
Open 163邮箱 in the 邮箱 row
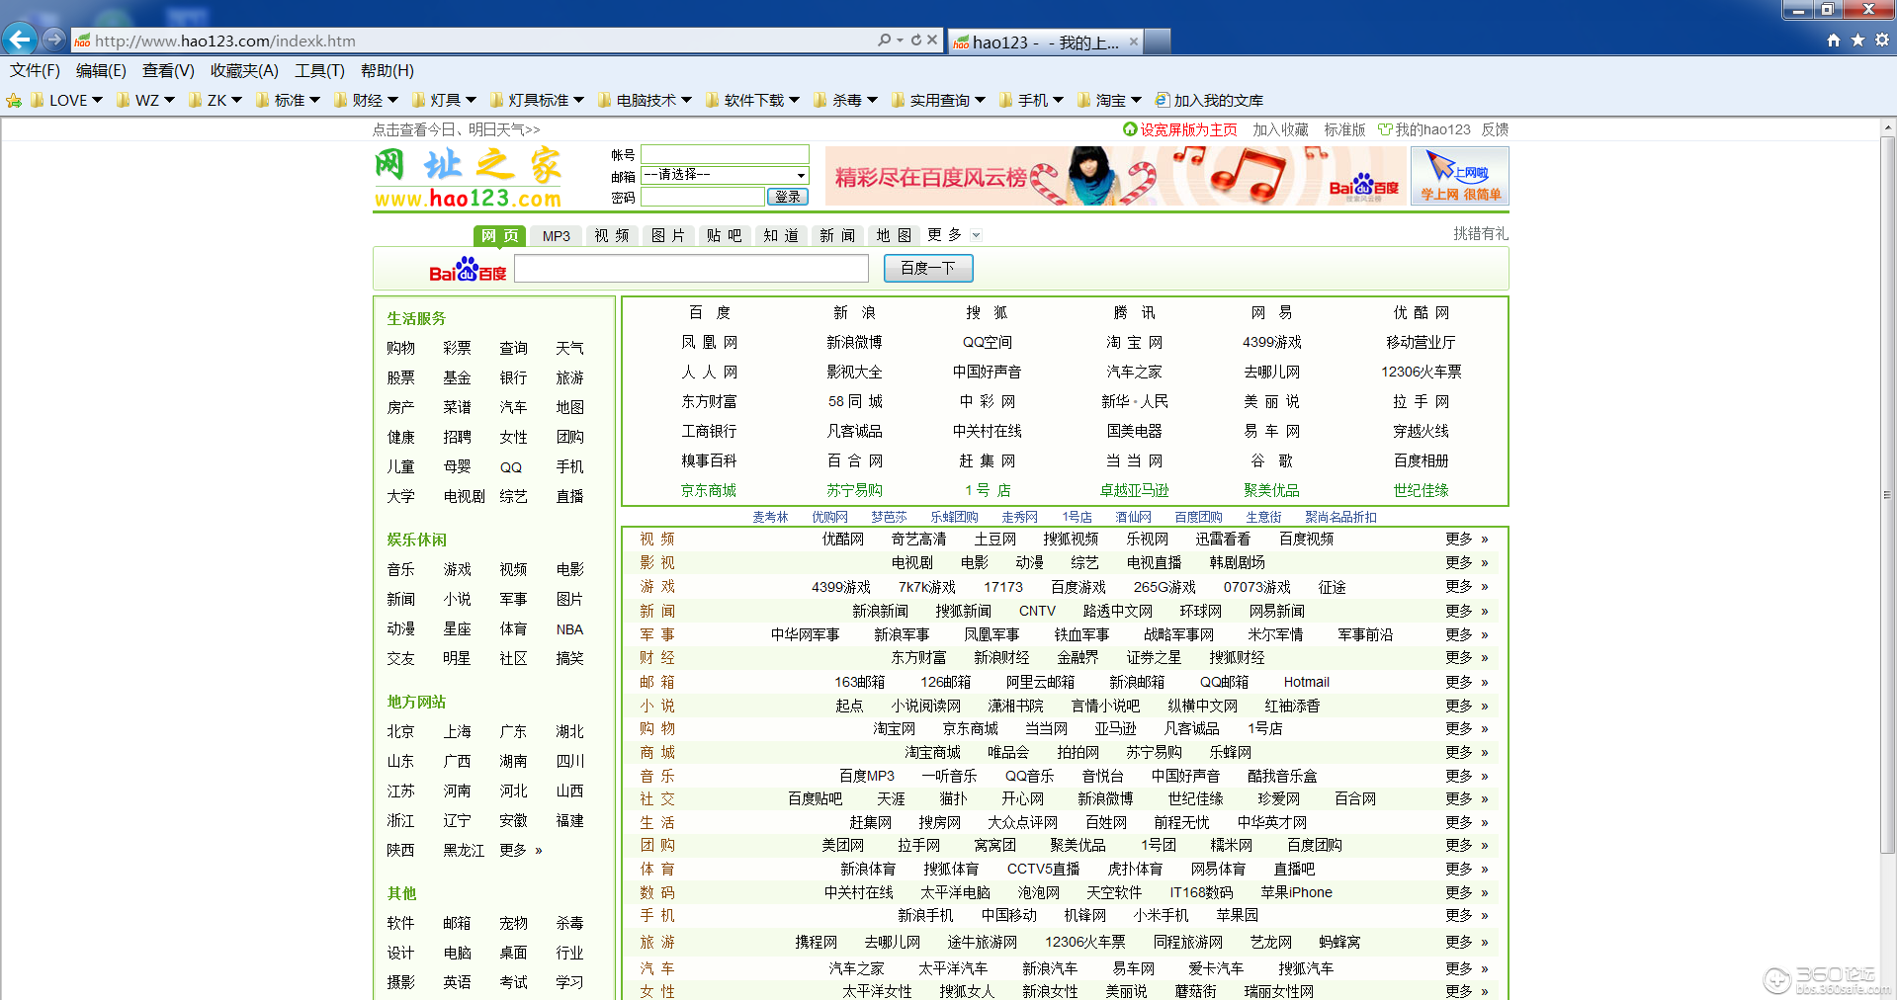click(x=859, y=682)
